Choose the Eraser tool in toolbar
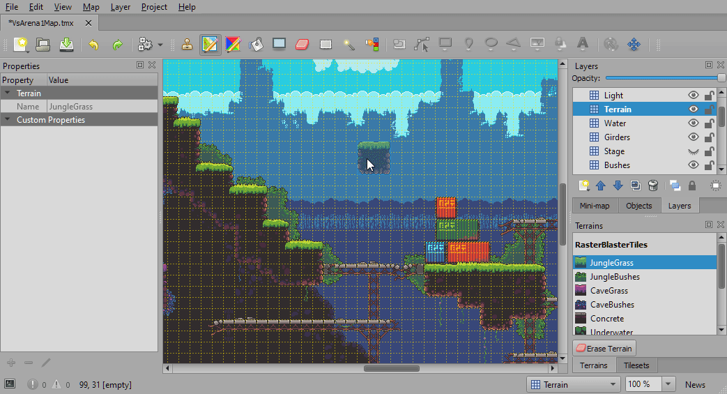The image size is (727, 394). click(x=302, y=45)
